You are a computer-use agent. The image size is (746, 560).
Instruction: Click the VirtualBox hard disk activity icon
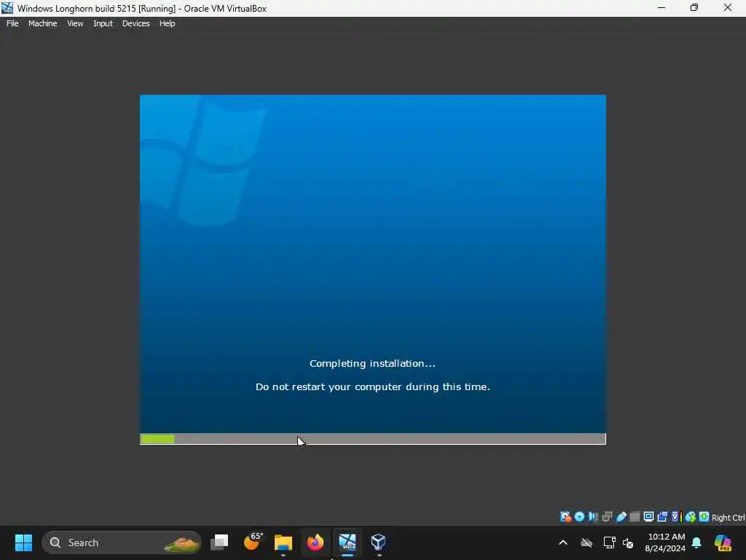click(565, 517)
